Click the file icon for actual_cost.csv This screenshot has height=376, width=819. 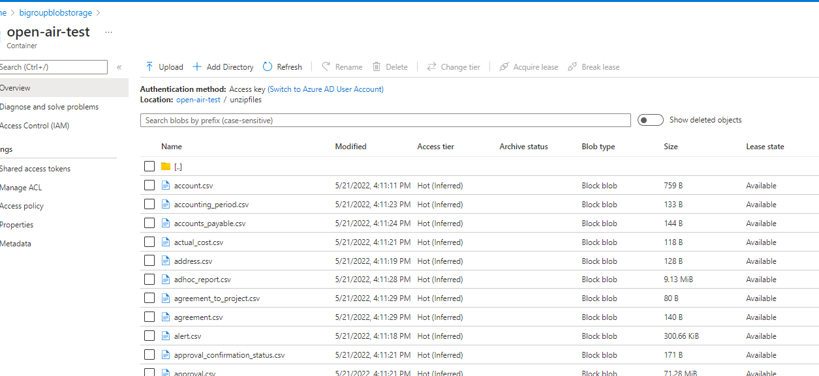click(x=166, y=242)
